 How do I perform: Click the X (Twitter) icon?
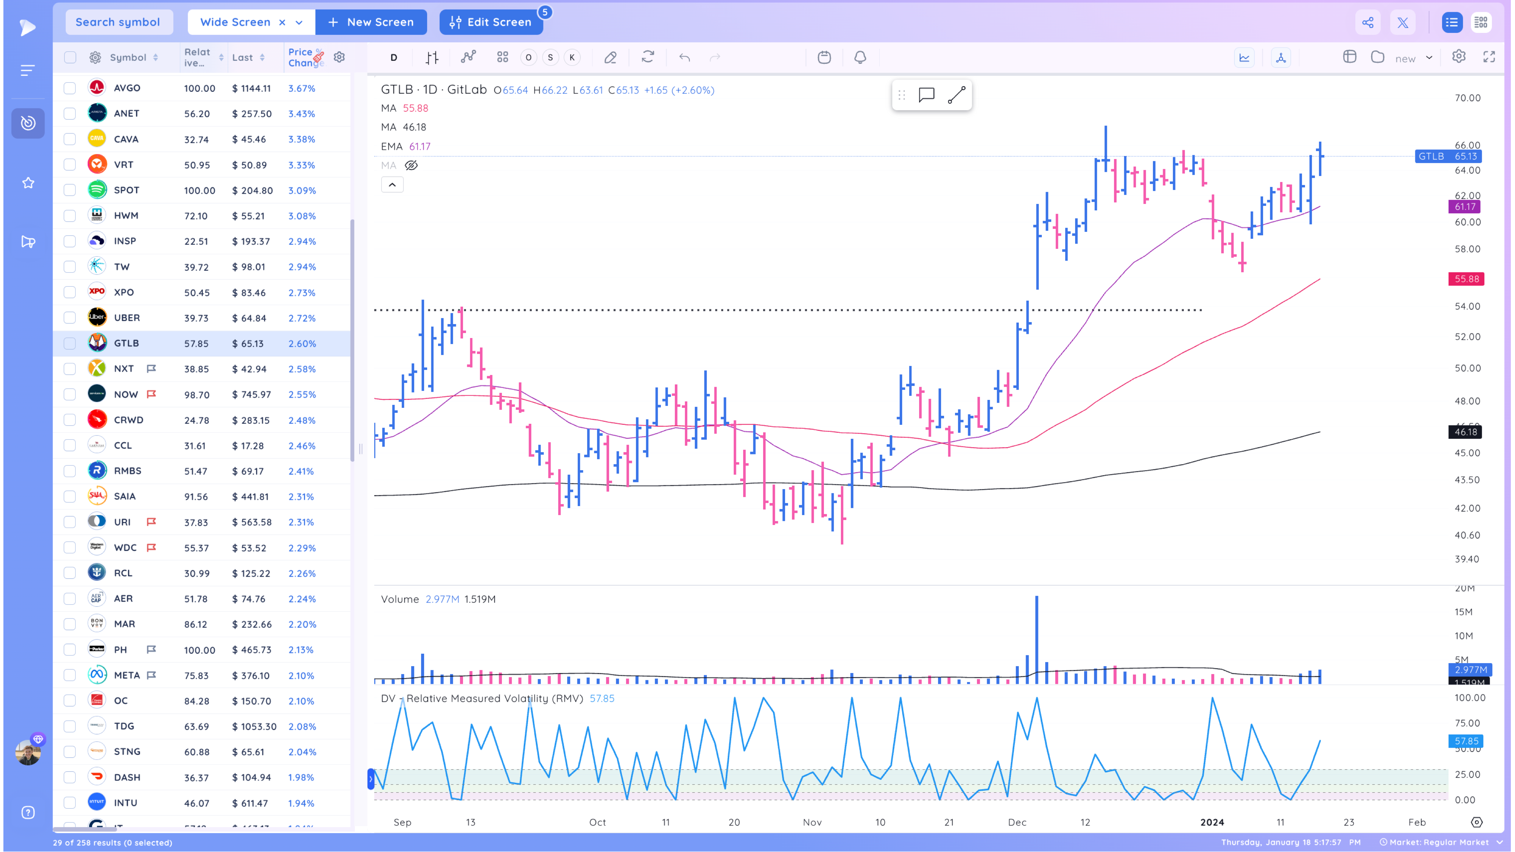pyautogui.click(x=1403, y=22)
